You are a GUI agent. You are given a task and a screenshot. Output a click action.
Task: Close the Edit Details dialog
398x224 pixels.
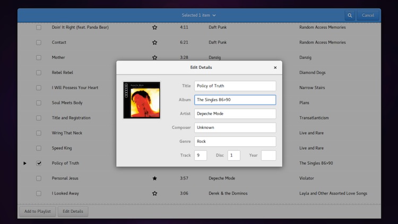click(x=275, y=67)
